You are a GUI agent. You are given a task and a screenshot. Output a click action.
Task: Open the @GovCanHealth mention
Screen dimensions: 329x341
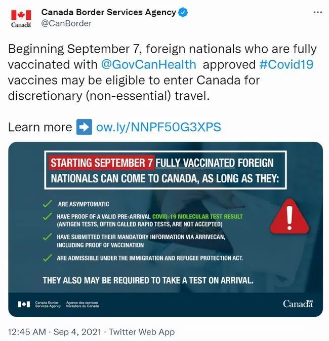(149, 64)
